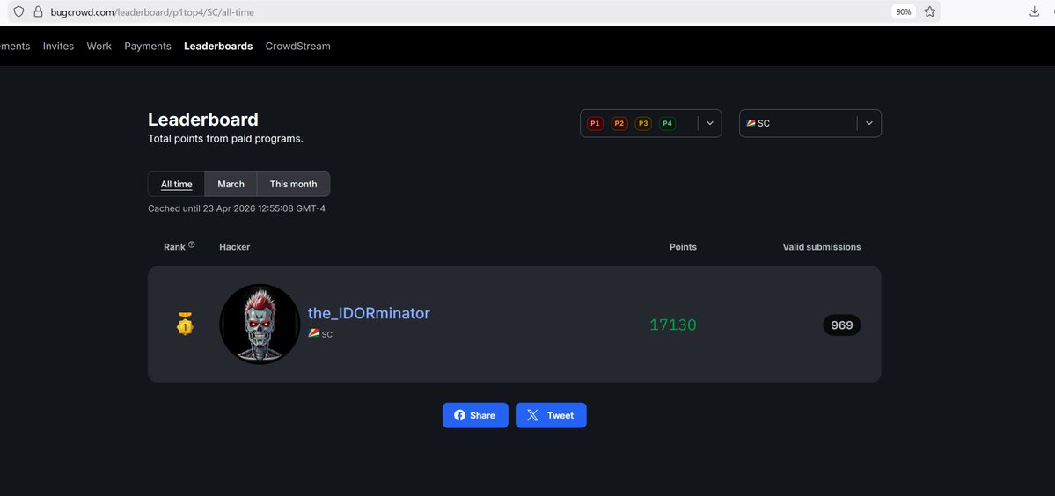Click the P4 priority badge

(668, 124)
